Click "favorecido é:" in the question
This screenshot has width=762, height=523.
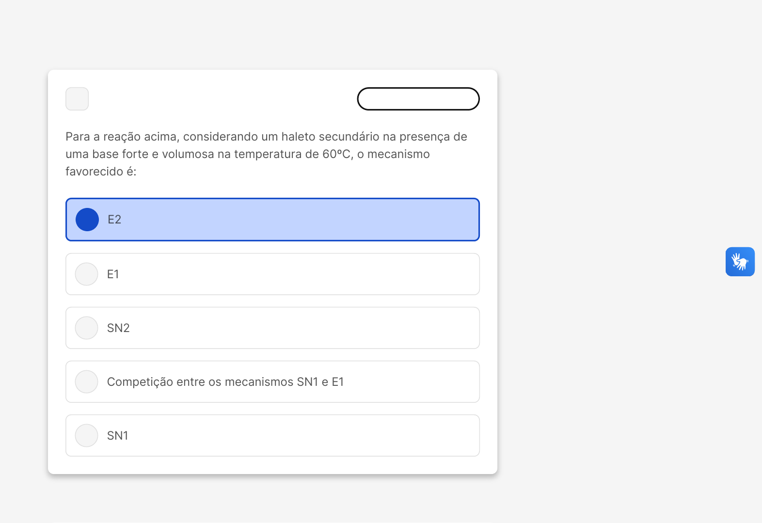point(101,172)
